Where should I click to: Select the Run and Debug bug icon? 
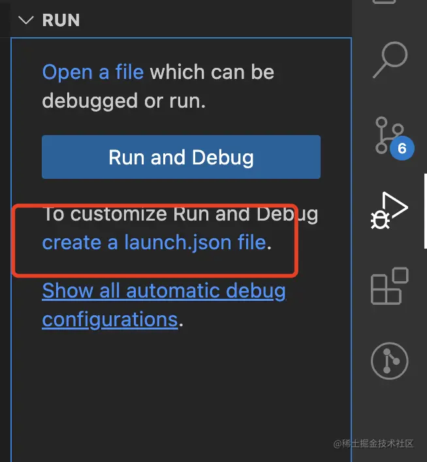click(x=389, y=210)
